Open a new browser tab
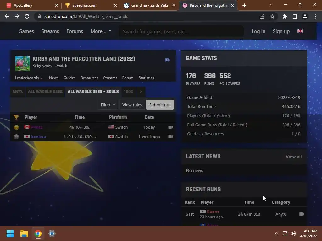 click(x=244, y=5)
